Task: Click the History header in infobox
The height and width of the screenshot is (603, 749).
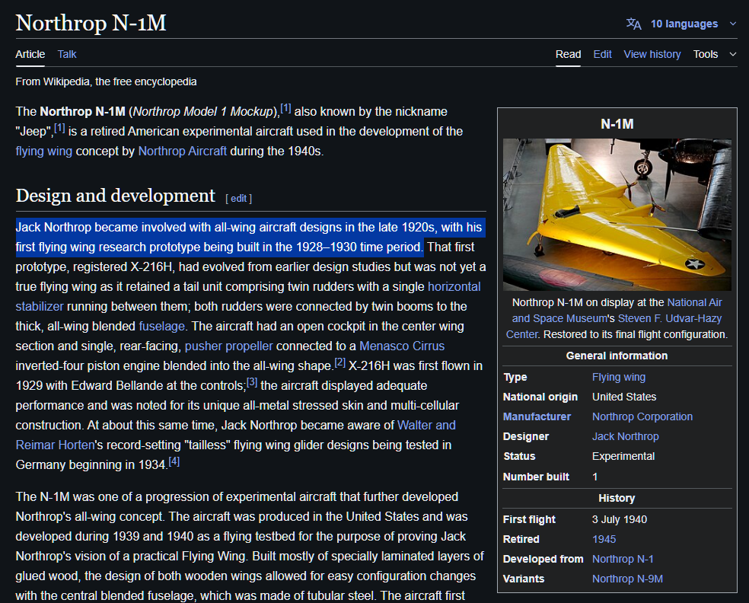Action: pyautogui.click(x=617, y=499)
